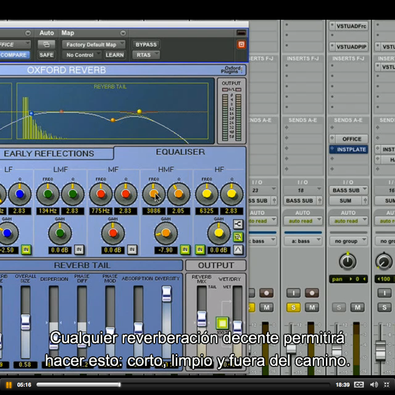The image size is (395, 395).
Task: Click the SUM output button beside BASS SUB
Action: (x=346, y=201)
